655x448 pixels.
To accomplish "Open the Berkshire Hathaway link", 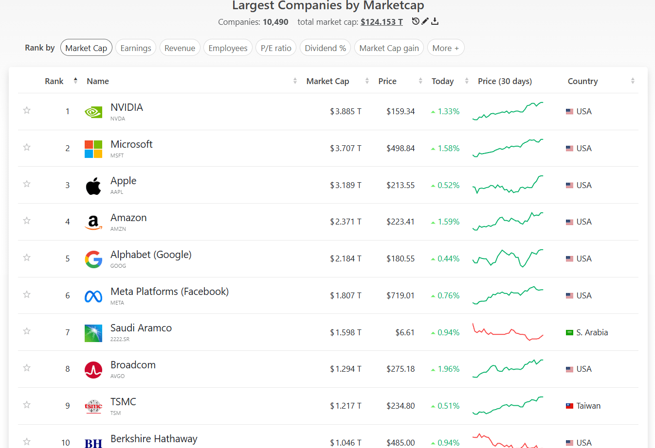I will click(154, 439).
